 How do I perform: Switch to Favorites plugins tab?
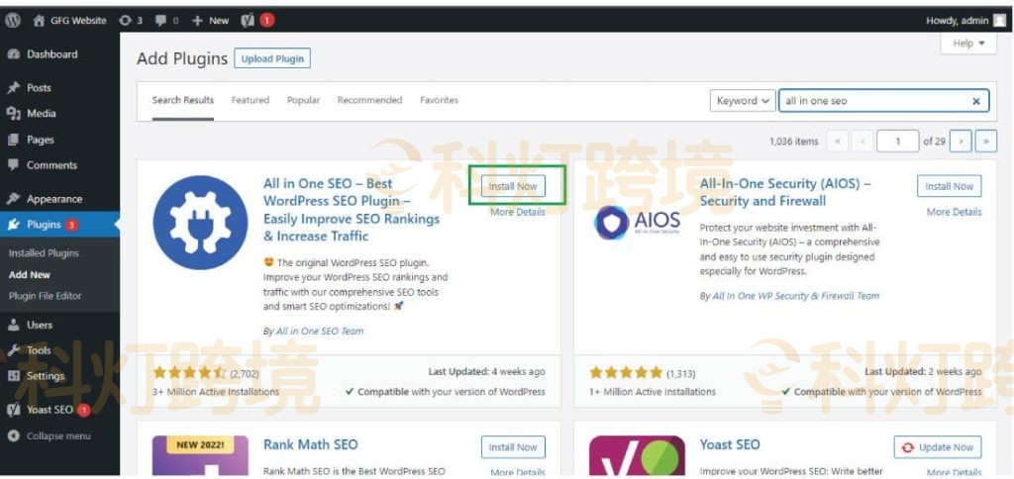tap(439, 100)
